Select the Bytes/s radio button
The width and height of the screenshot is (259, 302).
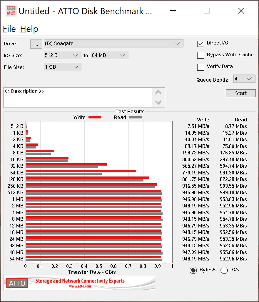(x=193, y=270)
